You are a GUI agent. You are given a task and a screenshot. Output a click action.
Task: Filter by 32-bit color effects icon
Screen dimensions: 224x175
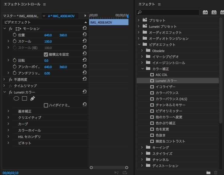[214, 12]
